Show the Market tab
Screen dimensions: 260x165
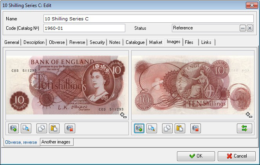pyautogui.click(x=155, y=42)
